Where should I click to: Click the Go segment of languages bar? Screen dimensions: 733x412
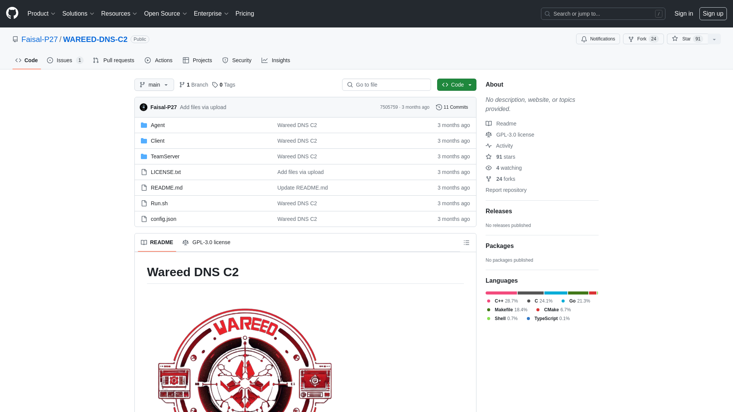556,293
